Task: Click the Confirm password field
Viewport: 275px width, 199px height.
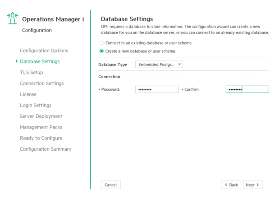Action: pos(247,89)
